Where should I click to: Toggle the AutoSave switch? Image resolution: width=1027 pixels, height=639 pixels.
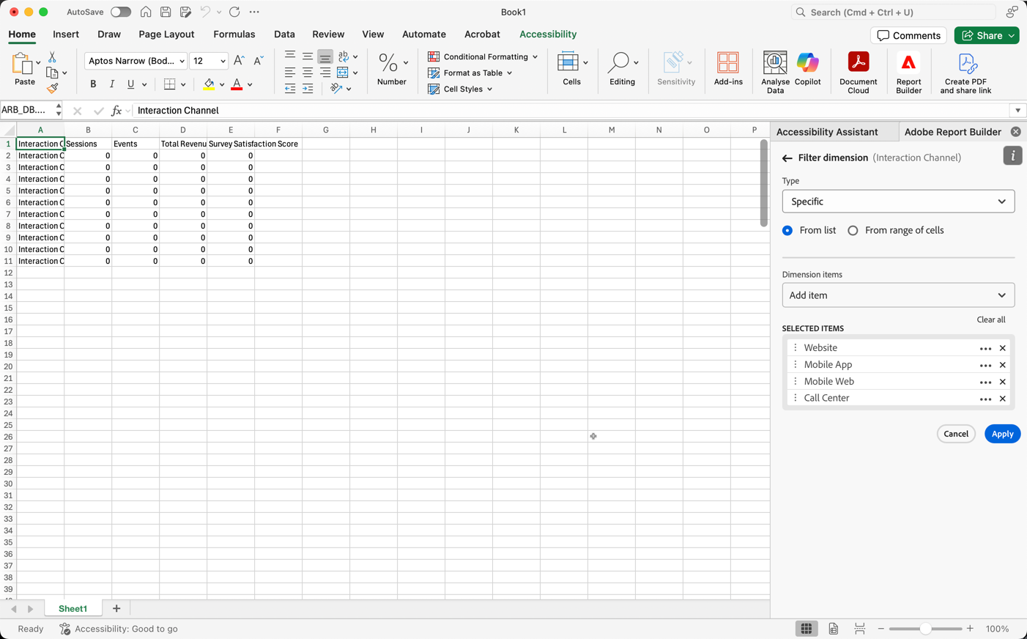click(121, 12)
